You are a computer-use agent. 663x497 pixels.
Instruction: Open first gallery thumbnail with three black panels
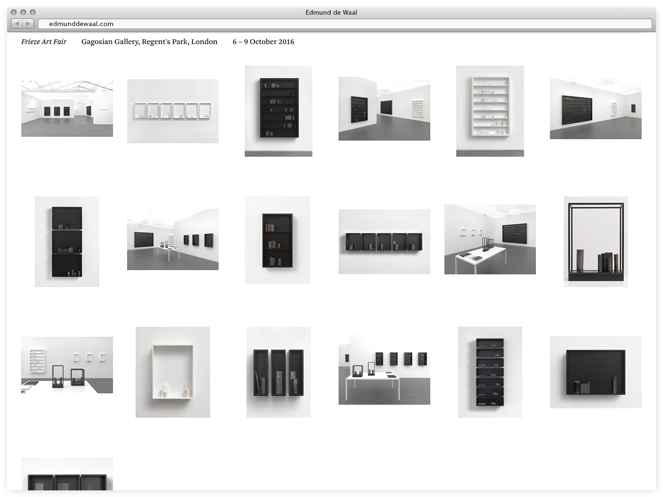(67, 108)
